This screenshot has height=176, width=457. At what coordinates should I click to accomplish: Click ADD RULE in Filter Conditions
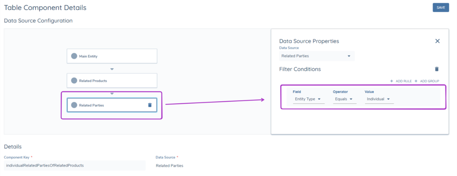pyautogui.click(x=401, y=81)
